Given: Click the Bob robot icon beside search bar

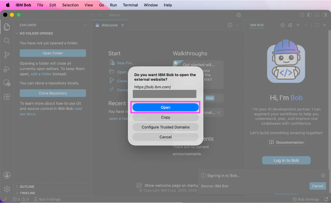Looking at the screenshot, I should [239, 15].
